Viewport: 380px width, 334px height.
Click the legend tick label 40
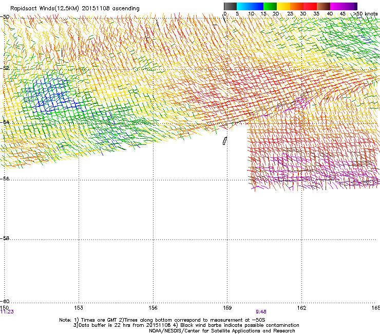(330, 14)
